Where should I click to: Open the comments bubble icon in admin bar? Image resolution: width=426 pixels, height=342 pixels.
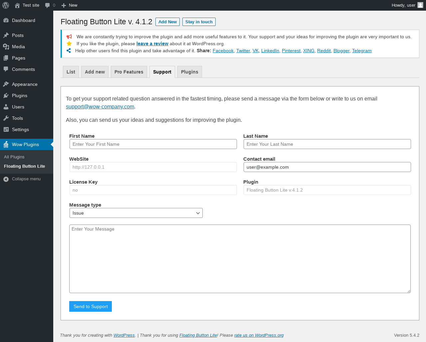point(48,5)
